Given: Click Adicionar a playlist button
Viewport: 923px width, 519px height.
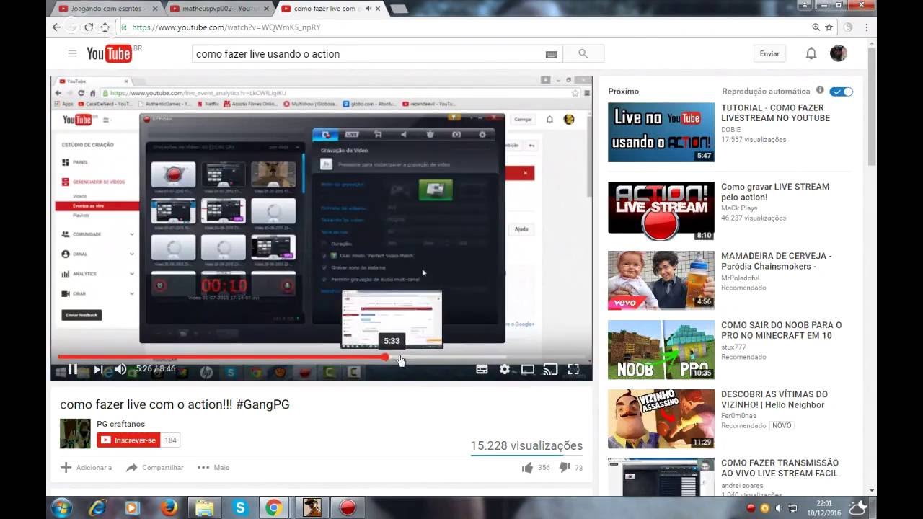Looking at the screenshot, I should pos(86,468).
